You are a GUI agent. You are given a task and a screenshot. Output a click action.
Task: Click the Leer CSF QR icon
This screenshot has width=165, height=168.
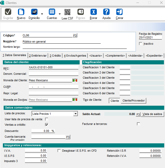point(67,12)
